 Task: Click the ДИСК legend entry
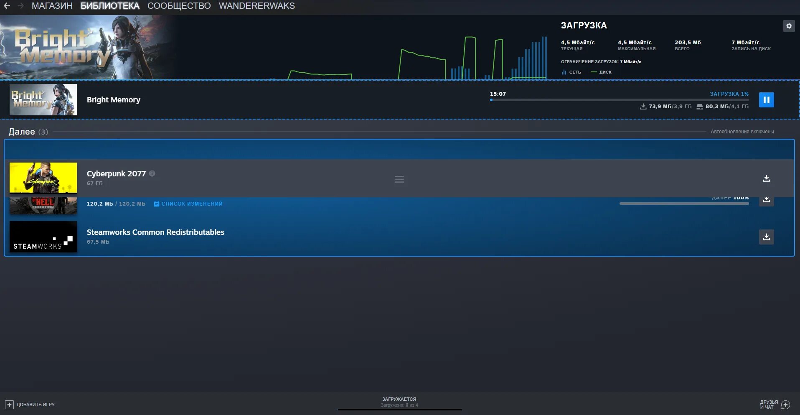pos(602,72)
